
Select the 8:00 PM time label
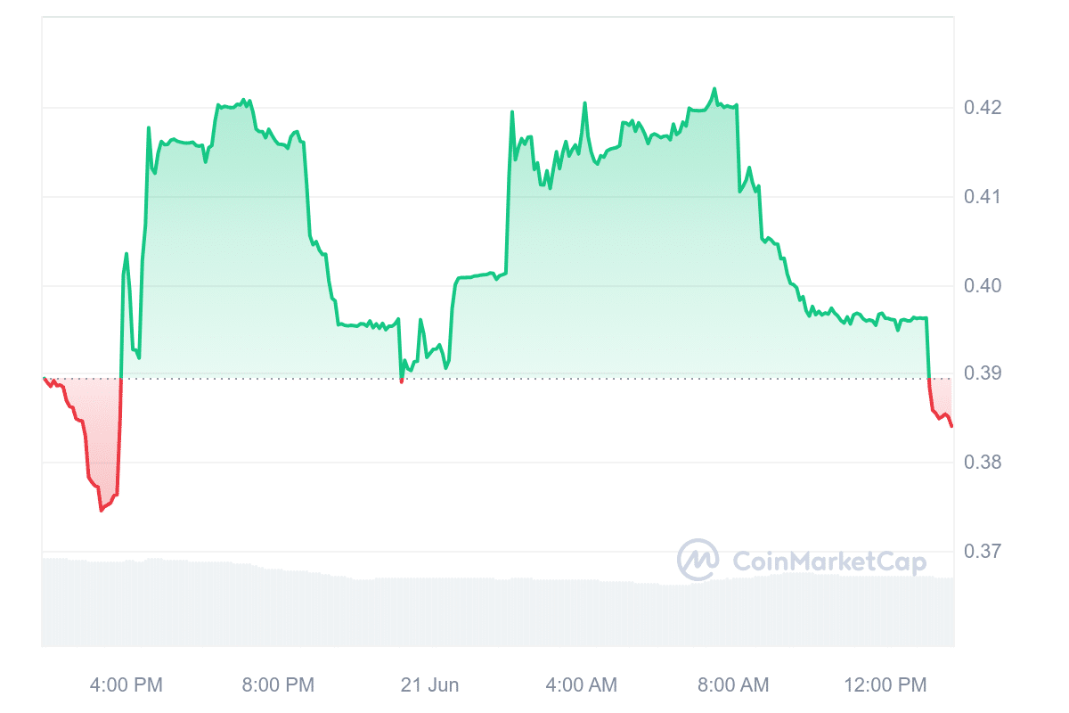[278, 684]
